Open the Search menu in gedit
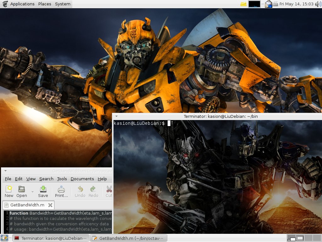Image resolution: width=322 pixels, height=242 pixels. click(x=46, y=179)
